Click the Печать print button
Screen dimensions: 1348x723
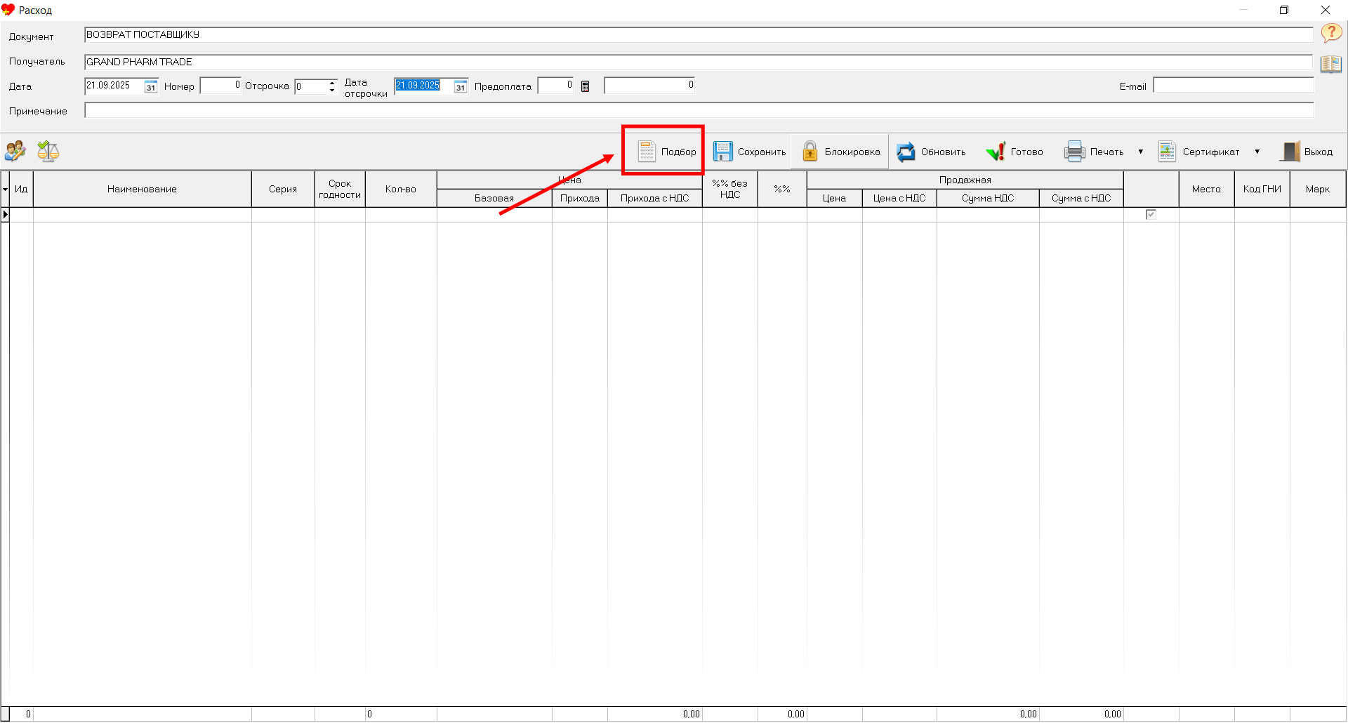(x=1094, y=152)
